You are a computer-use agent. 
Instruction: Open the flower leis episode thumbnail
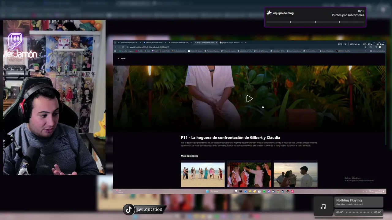[249, 174]
